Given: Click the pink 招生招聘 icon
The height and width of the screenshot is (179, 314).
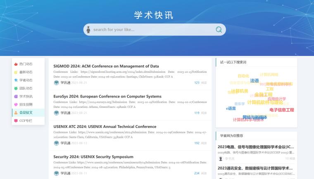Looking at the screenshot, I should pyautogui.click(x=16, y=105).
